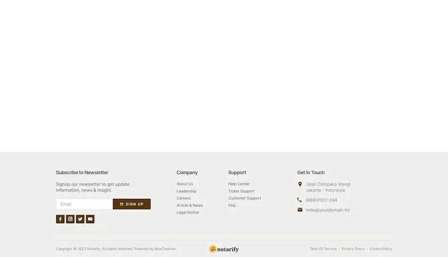Click the Support column heading
This screenshot has width=448, height=257.
pos(237,172)
